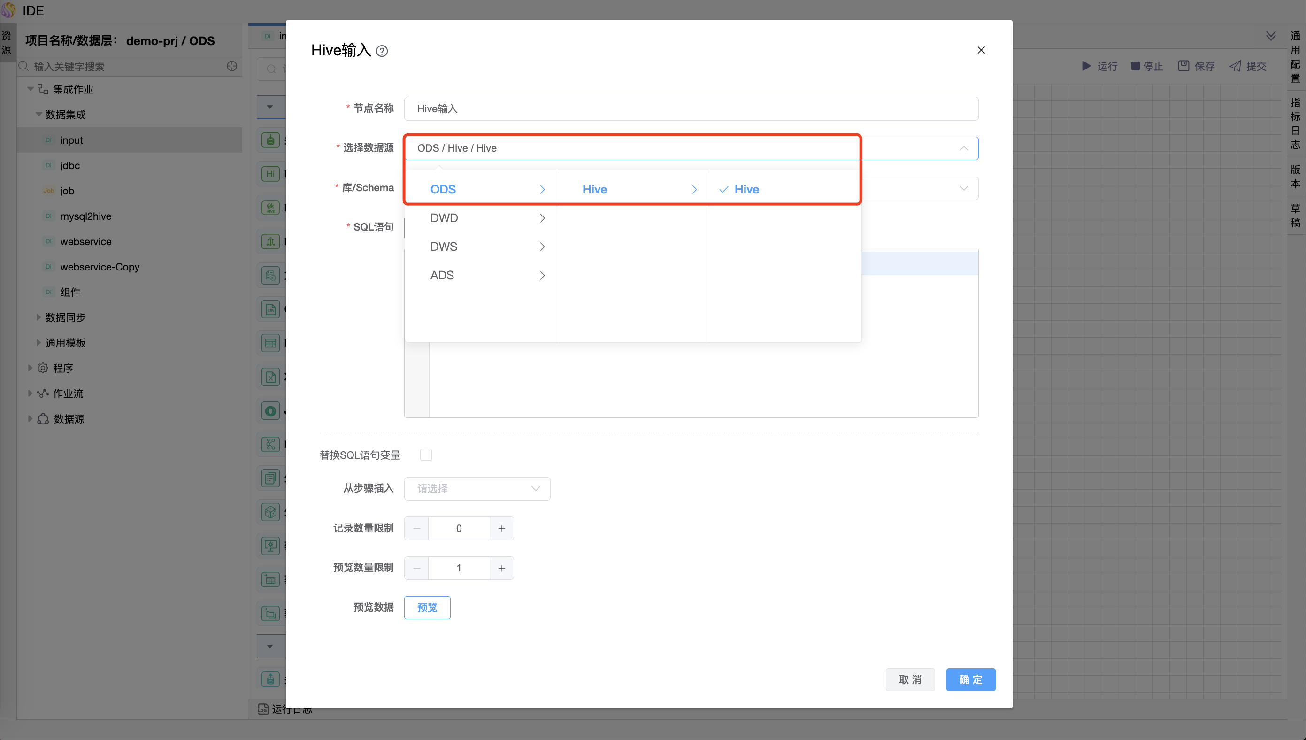Expand the 数据同步 tree folder
Viewport: 1306px width, 740px height.
point(38,317)
